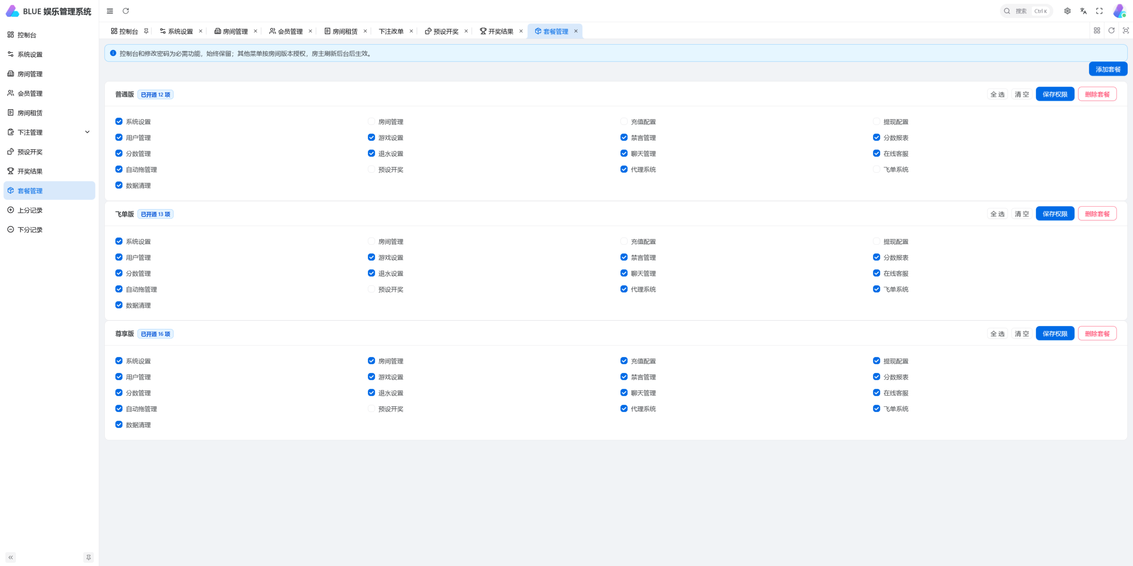Uncheck 数据清理 in the 普通版 package
The image size is (1133, 566).
coord(119,185)
